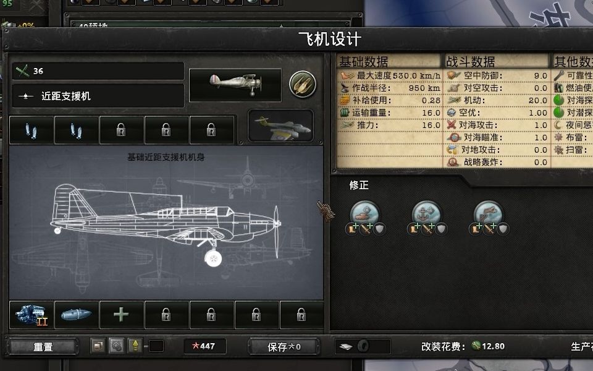Click the 保存 save design button
This screenshot has width=593, height=371.
click(284, 346)
